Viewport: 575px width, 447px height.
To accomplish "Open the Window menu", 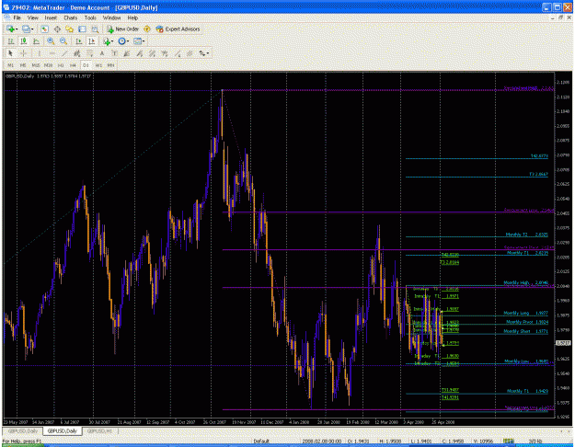I will pos(111,17).
